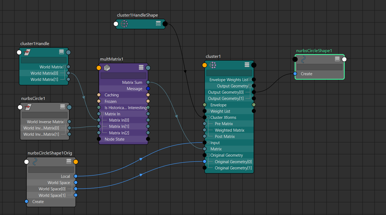Click the cluster1Handle node title

35,44
